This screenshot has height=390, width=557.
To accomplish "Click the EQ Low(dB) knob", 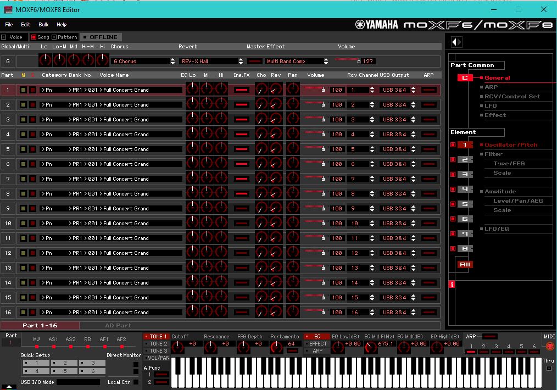I will pyautogui.click(x=338, y=347).
